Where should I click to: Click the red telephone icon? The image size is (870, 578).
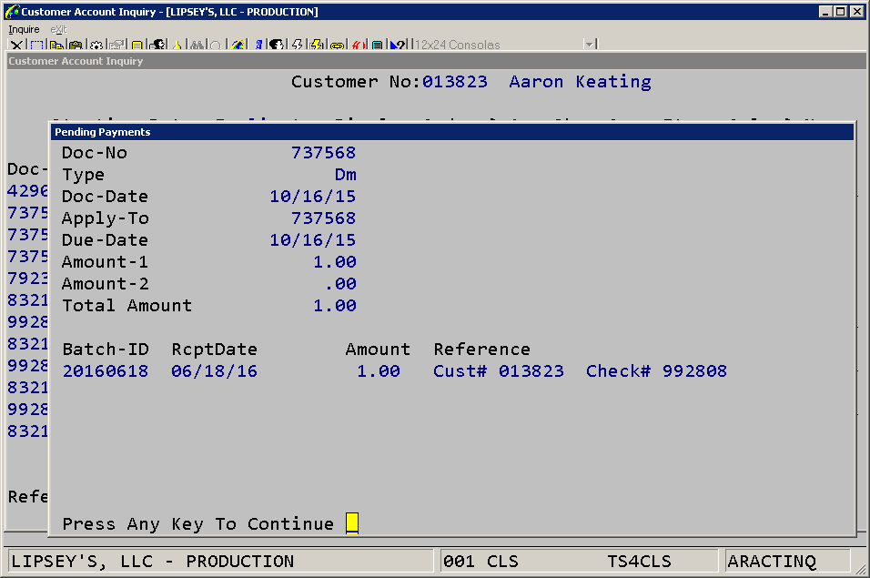359,45
